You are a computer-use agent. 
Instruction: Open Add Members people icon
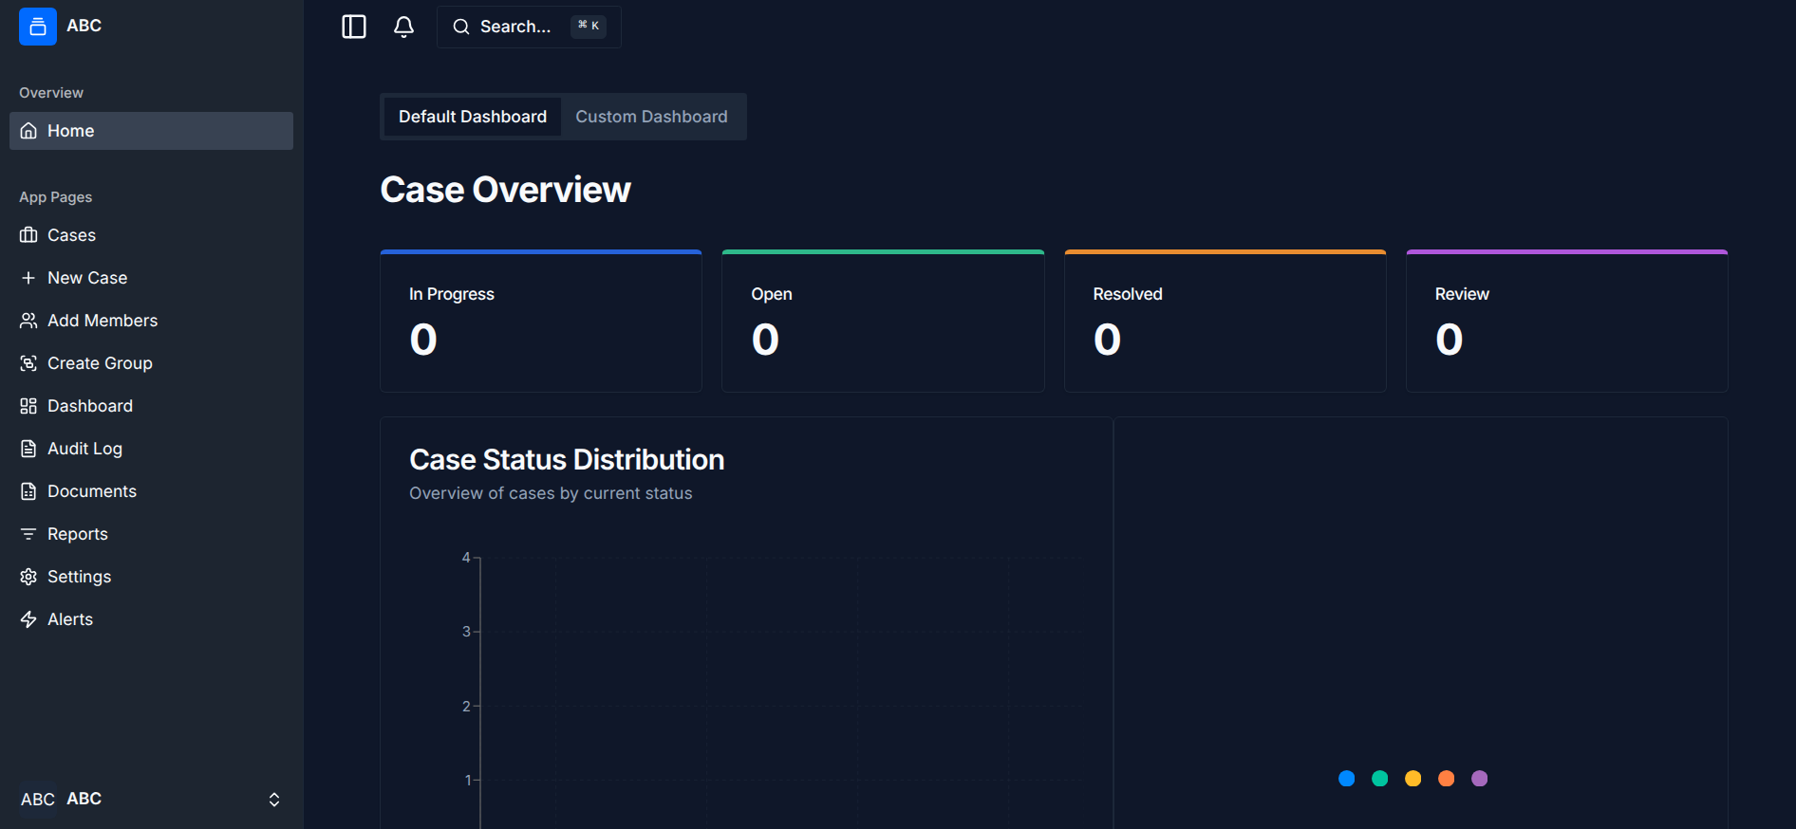coord(28,321)
